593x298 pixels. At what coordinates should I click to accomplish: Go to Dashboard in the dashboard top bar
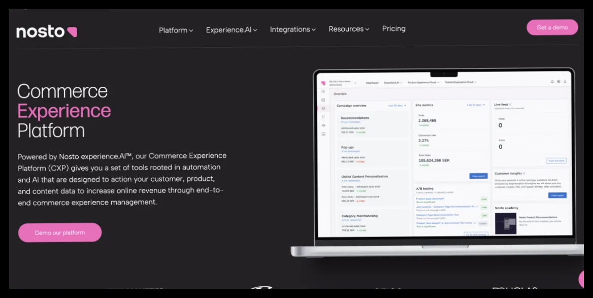pyautogui.click(x=372, y=83)
